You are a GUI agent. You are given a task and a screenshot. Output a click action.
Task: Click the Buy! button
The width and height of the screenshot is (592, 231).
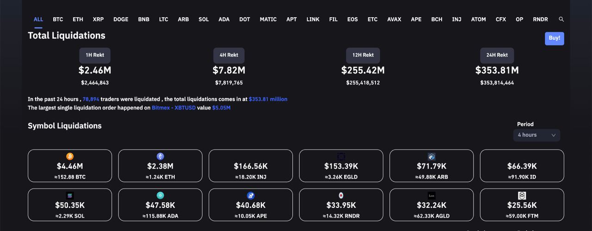[x=555, y=38]
